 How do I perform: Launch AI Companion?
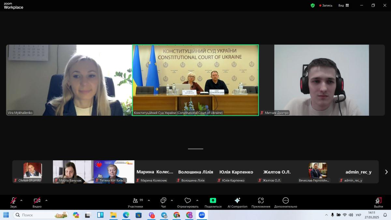pos(237,202)
